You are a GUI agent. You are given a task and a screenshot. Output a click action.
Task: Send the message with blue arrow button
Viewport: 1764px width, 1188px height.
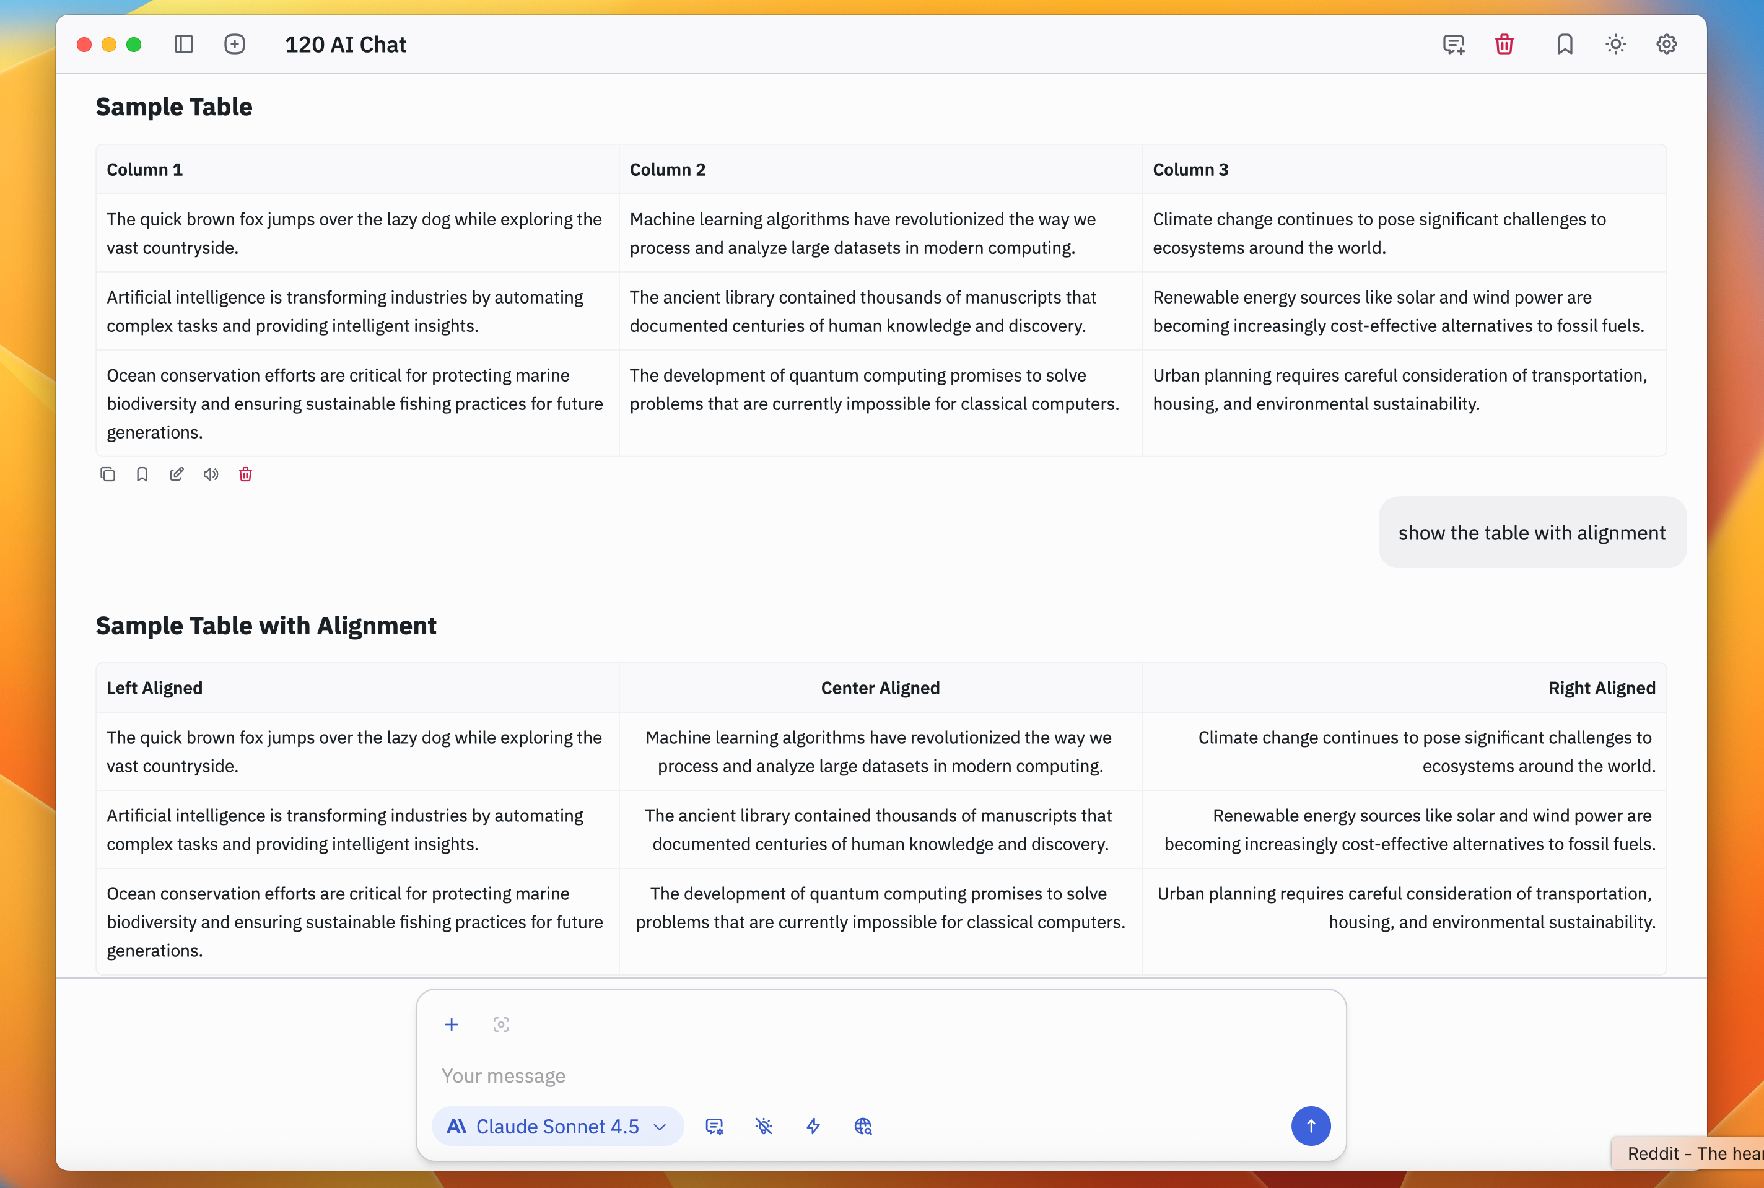point(1311,1127)
